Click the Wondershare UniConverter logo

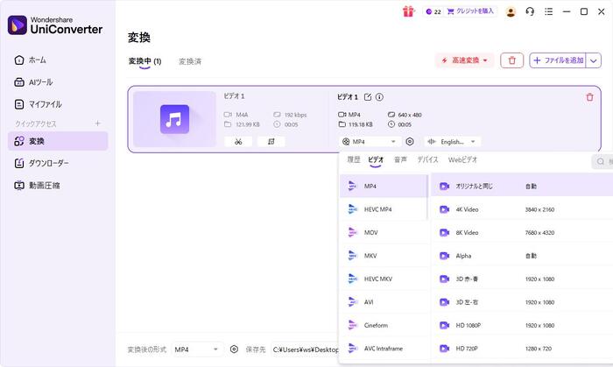(x=55, y=25)
